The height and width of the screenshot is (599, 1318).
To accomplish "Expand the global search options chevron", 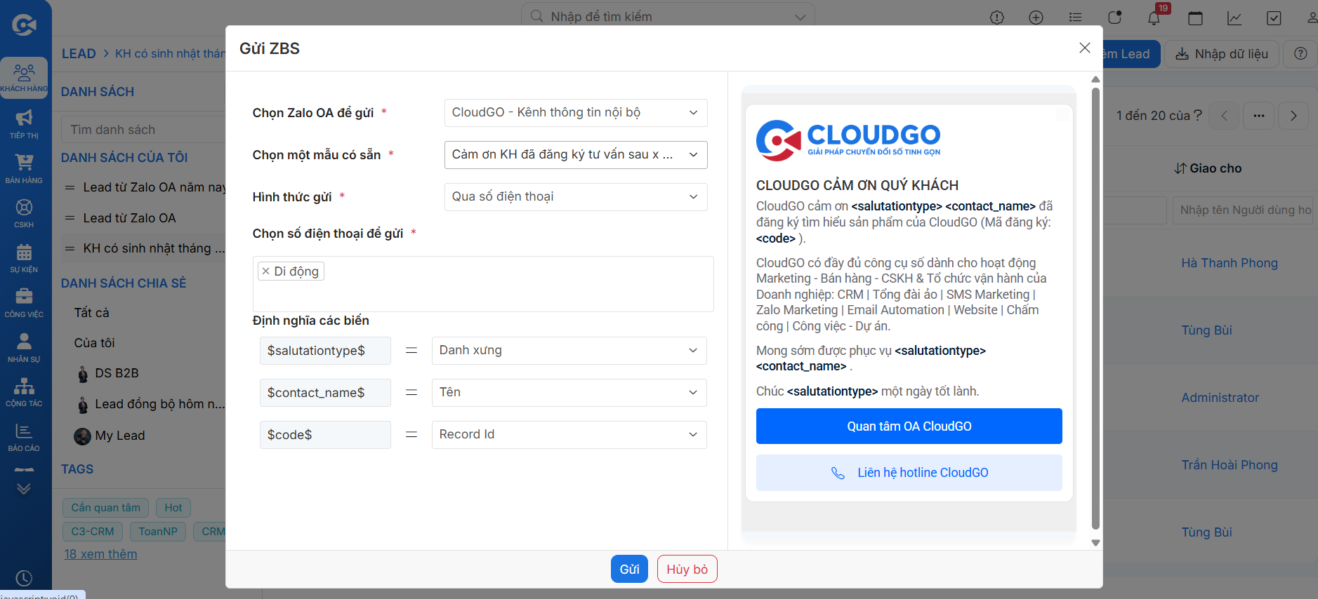I will 800,17.
